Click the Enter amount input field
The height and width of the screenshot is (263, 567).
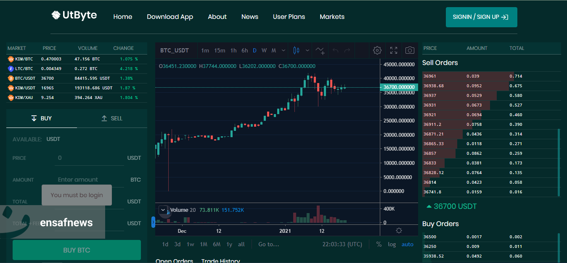(89, 180)
